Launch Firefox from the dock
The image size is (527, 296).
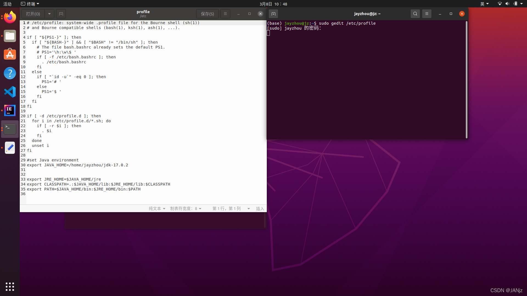pos(10,18)
